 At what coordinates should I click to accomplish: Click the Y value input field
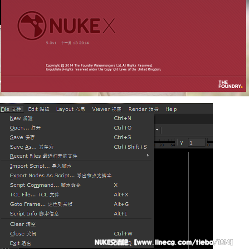197,143
